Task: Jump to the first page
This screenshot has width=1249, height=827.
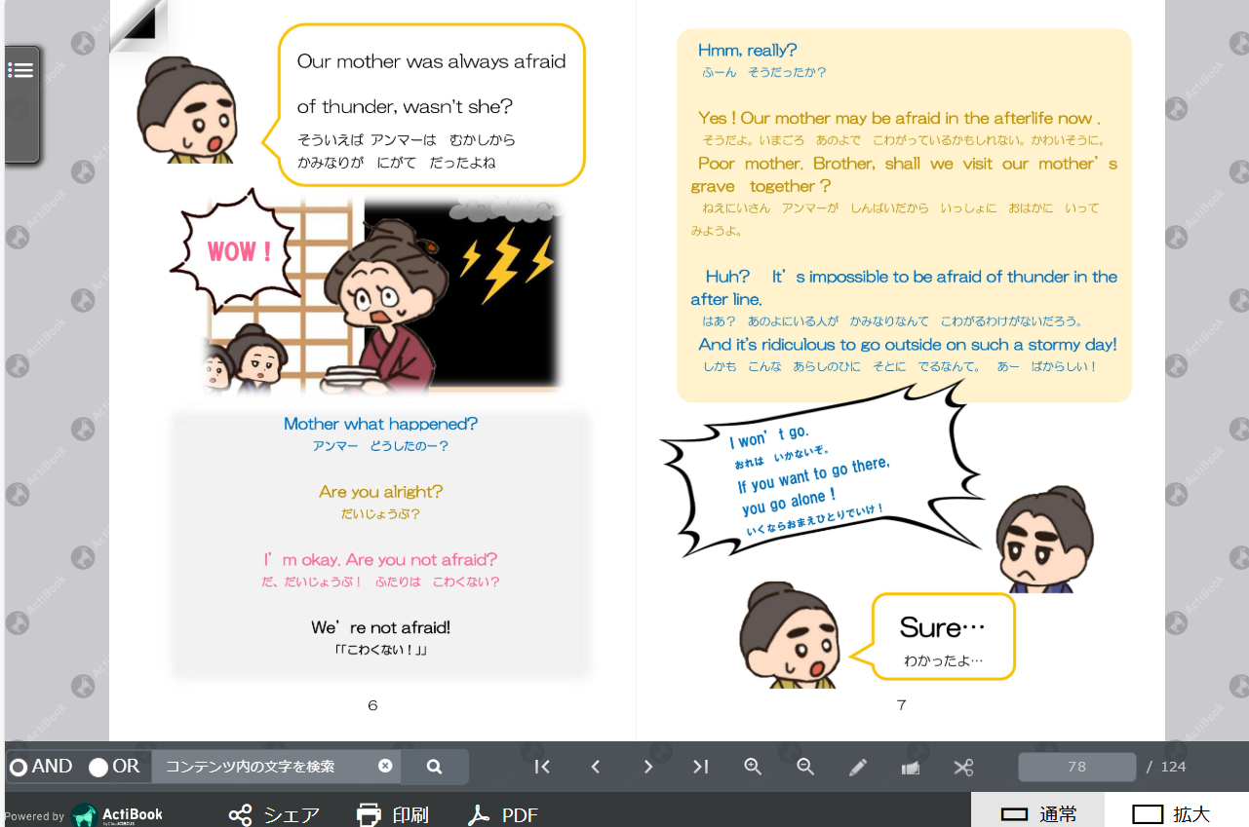Action: (x=542, y=767)
